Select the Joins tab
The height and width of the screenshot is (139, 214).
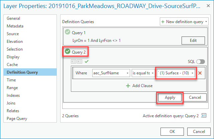tap(12, 103)
